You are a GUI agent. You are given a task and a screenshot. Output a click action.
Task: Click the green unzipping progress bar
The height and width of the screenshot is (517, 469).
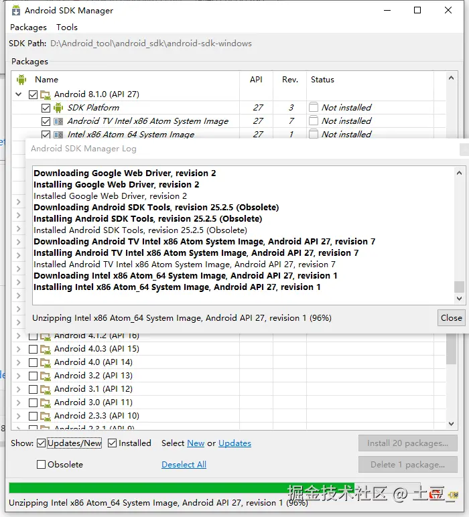pos(214,488)
